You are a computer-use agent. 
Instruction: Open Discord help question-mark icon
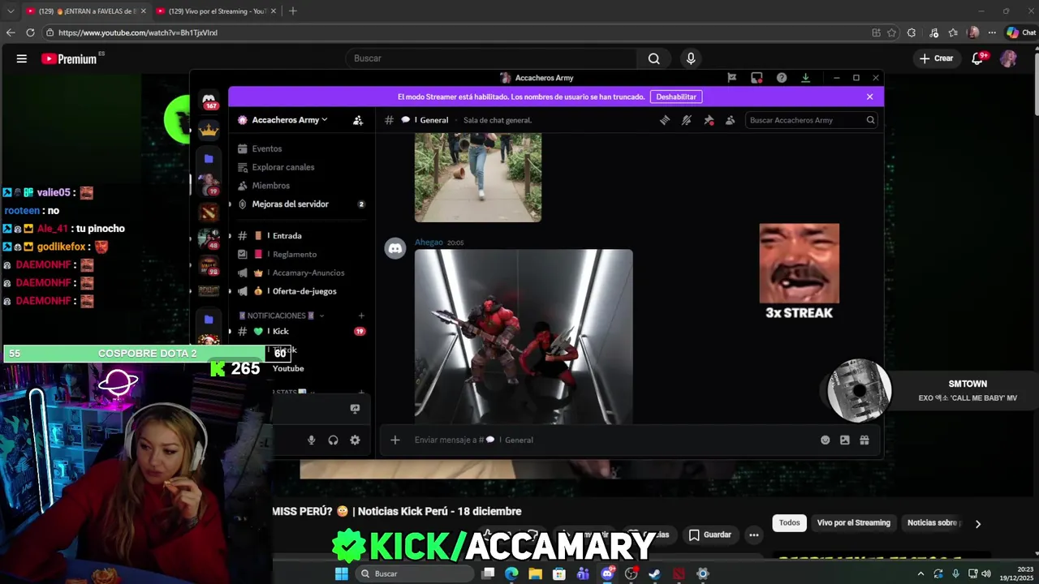click(782, 78)
